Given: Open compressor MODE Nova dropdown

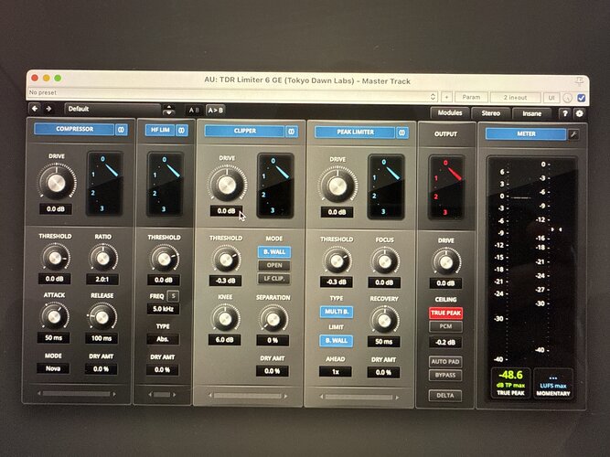Looking at the screenshot, I should (53, 368).
